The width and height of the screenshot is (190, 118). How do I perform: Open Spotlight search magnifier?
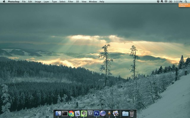[x=186, y=1]
